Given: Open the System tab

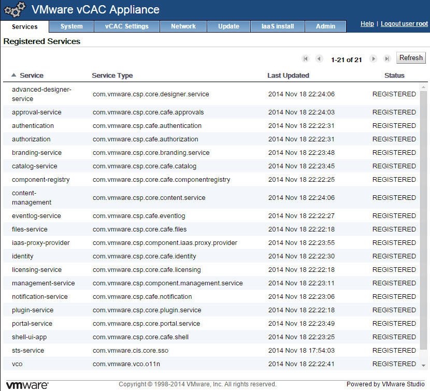Looking at the screenshot, I should 71,26.
